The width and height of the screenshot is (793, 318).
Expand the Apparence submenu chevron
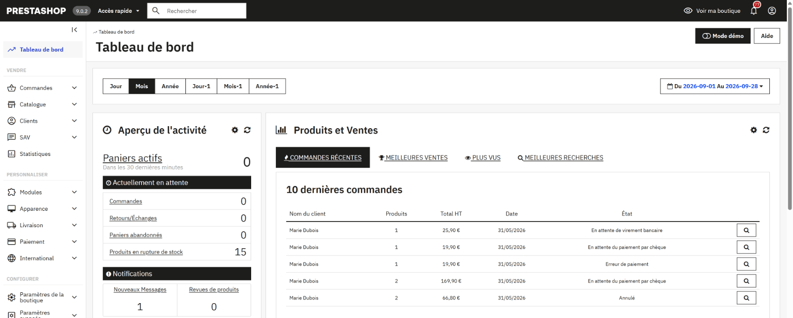point(74,209)
